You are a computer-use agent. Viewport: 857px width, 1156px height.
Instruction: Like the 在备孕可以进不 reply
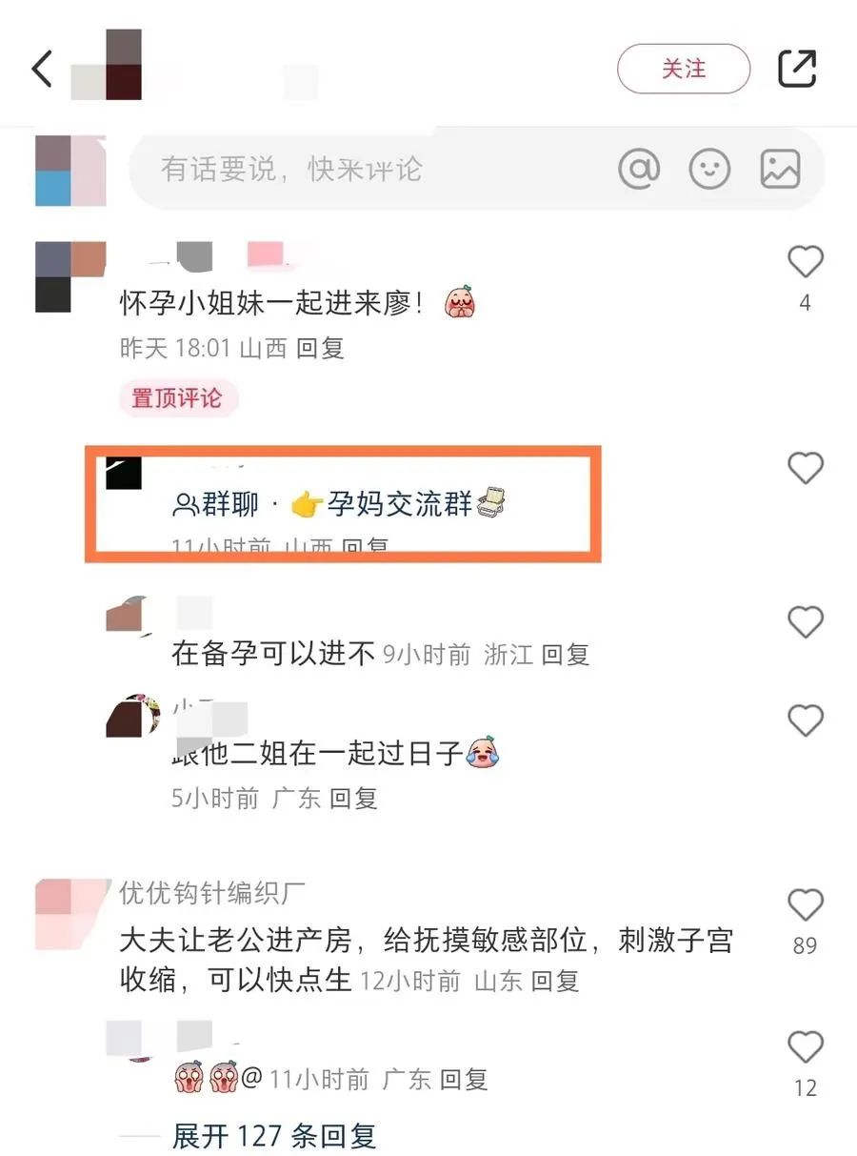pos(806,622)
